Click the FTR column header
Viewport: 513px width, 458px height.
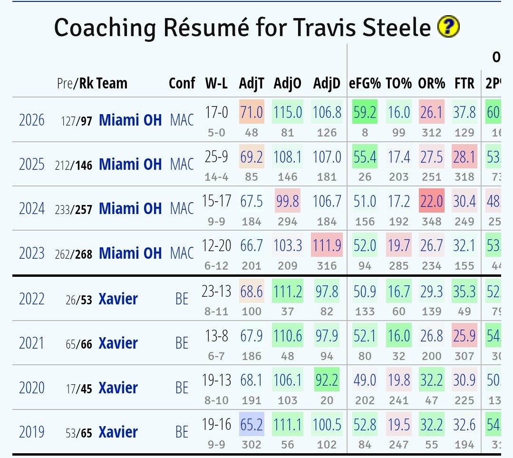click(x=464, y=83)
